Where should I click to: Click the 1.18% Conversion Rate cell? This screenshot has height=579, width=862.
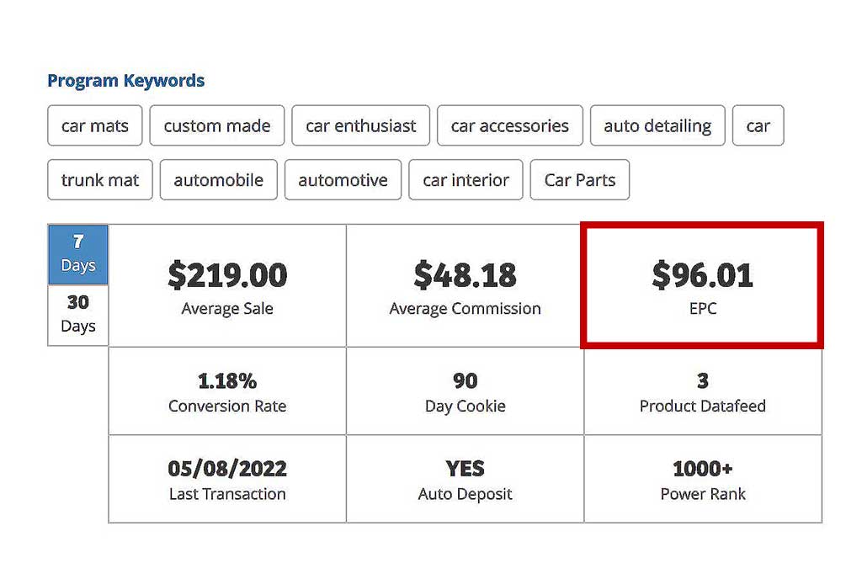tap(227, 391)
